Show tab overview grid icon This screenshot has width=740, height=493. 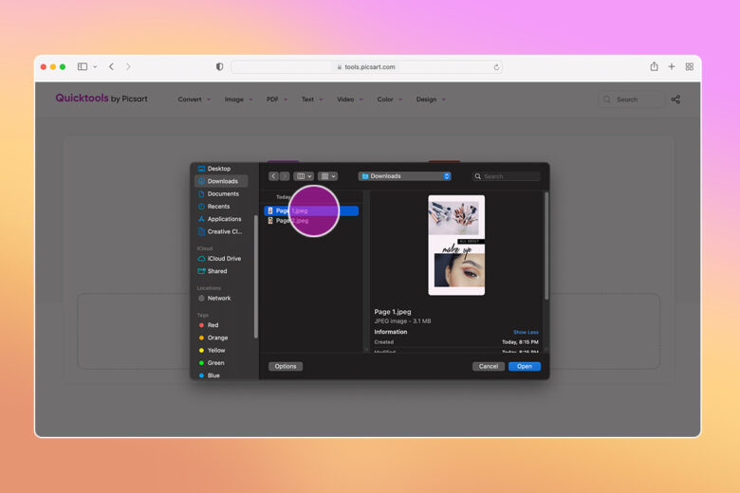(690, 66)
